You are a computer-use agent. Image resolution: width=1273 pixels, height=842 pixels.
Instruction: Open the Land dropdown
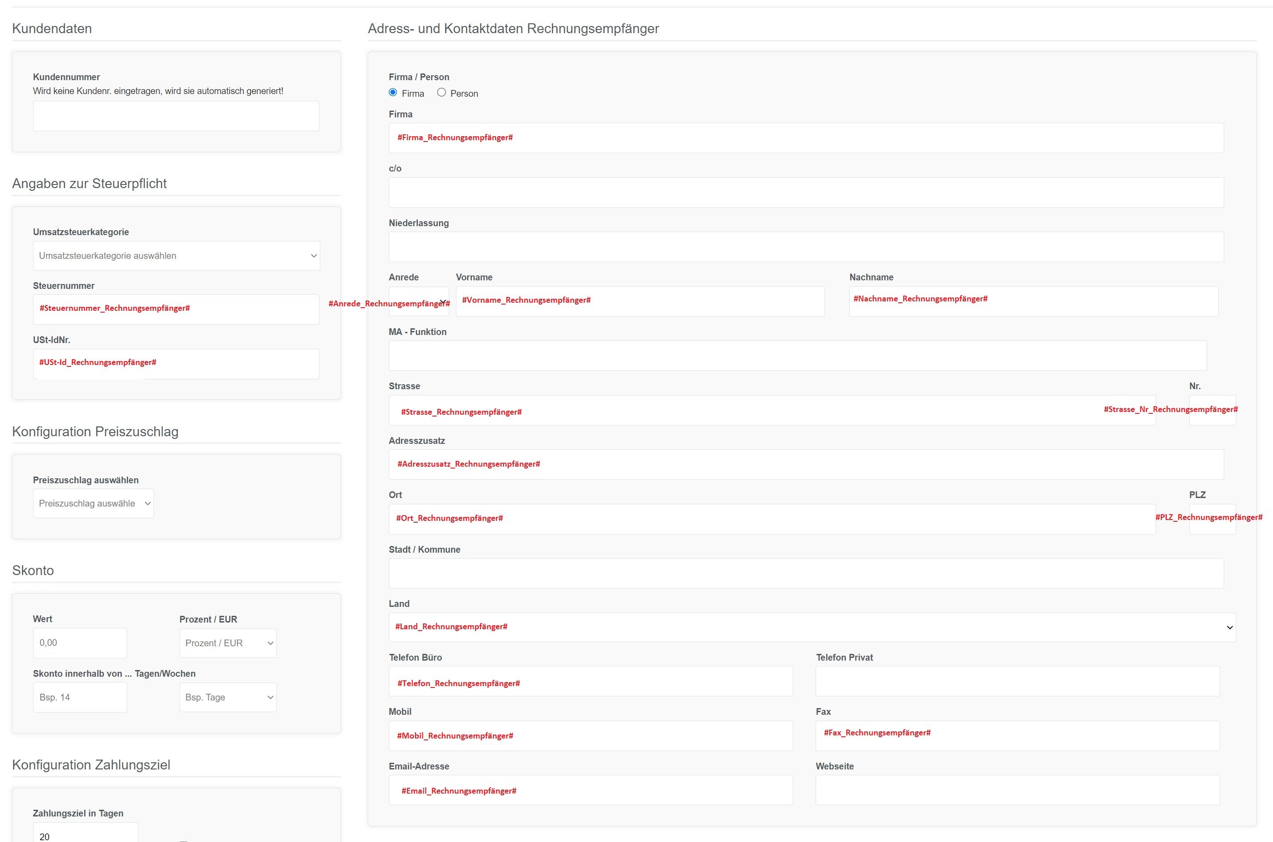813,627
